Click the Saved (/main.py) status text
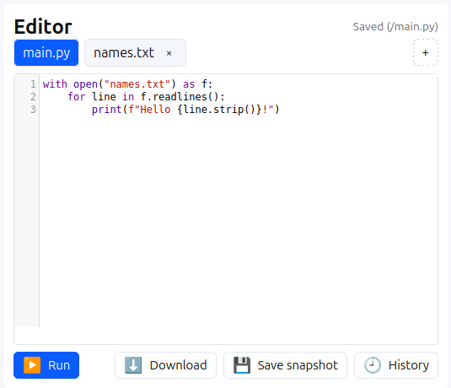The width and height of the screenshot is (451, 388). 395,27
